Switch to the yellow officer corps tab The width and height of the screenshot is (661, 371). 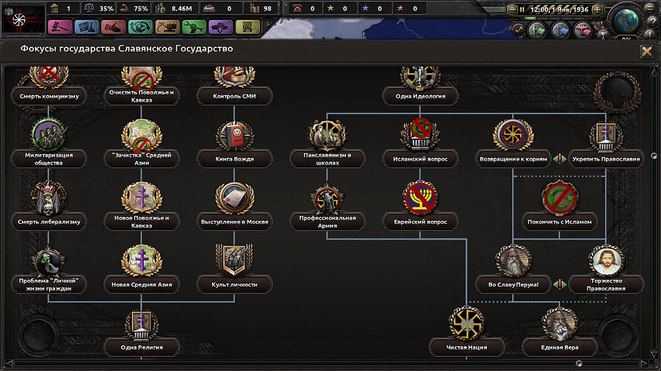[x=248, y=26]
